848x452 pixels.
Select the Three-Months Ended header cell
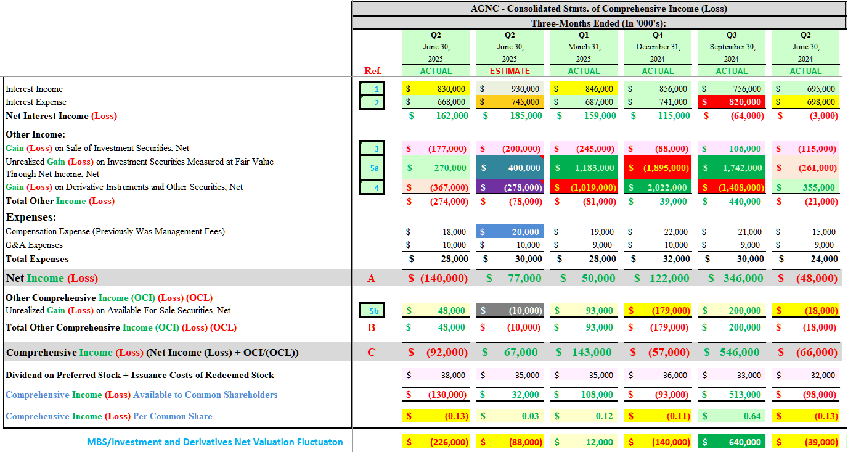click(x=598, y=23)
